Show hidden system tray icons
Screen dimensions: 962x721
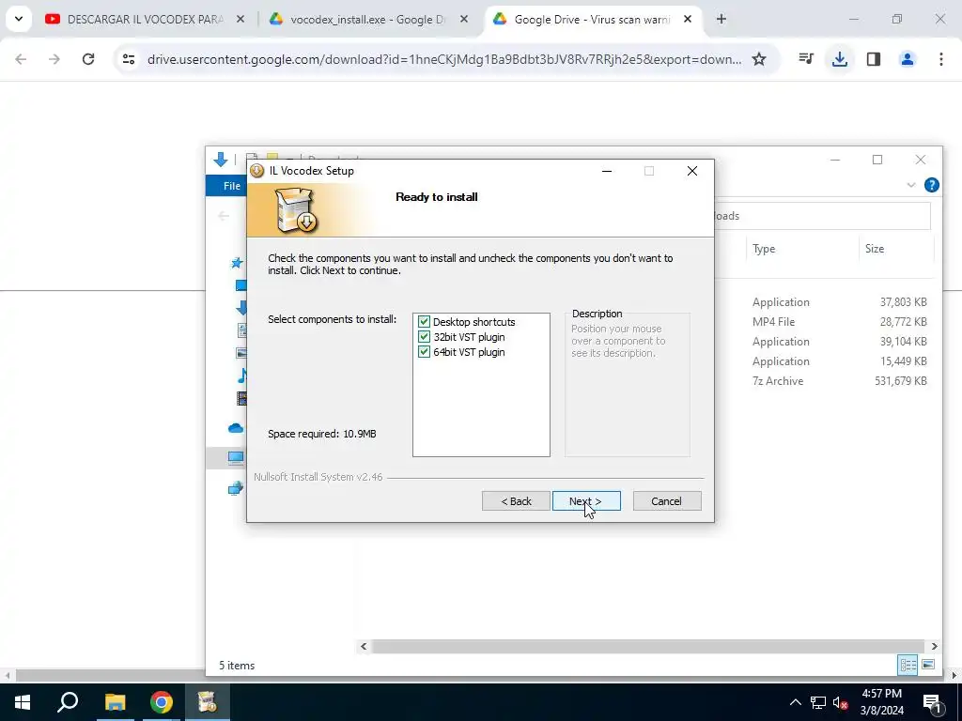click(x=795, y=702)
